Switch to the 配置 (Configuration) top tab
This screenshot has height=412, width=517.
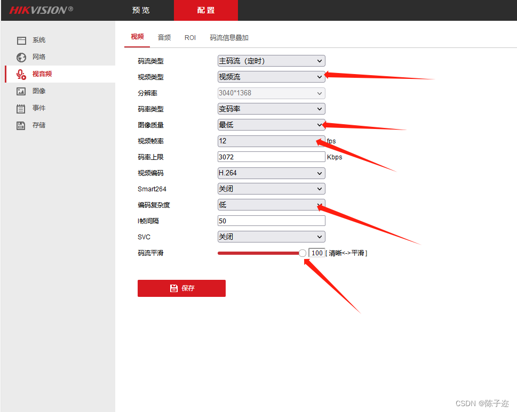(206, 10)
